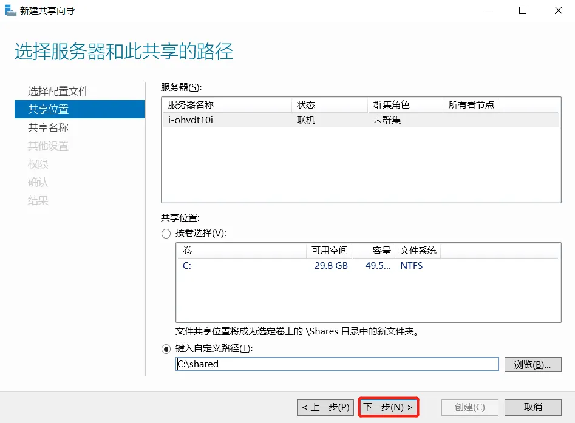
Task: Select the 按卷选择(V) radio button
Action: pyautogui.click(x=165, y=233)
